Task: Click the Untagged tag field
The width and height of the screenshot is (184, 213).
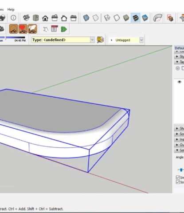Action: click(124, 40)
